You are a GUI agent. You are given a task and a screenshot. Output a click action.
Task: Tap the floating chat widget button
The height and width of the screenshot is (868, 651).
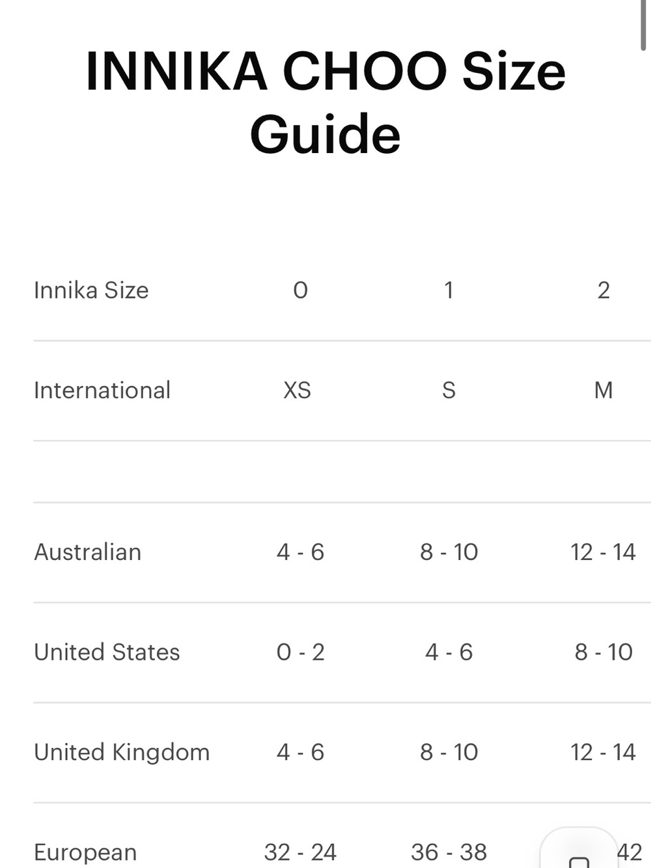[579, 848]
